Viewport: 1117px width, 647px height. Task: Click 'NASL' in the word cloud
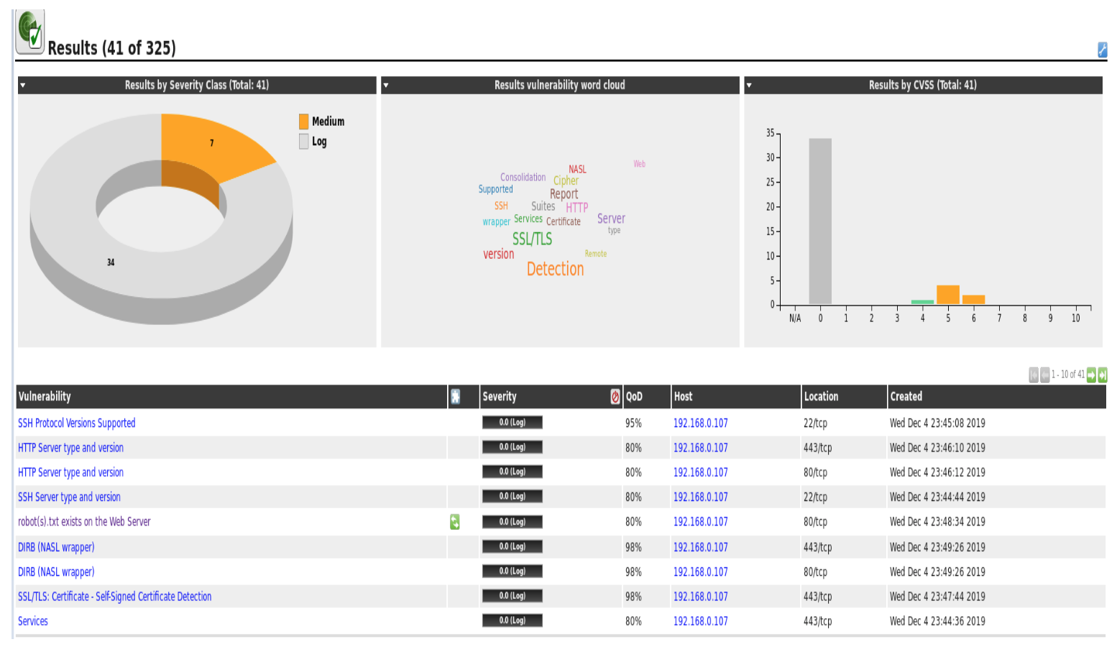click(x=577, y=170)
